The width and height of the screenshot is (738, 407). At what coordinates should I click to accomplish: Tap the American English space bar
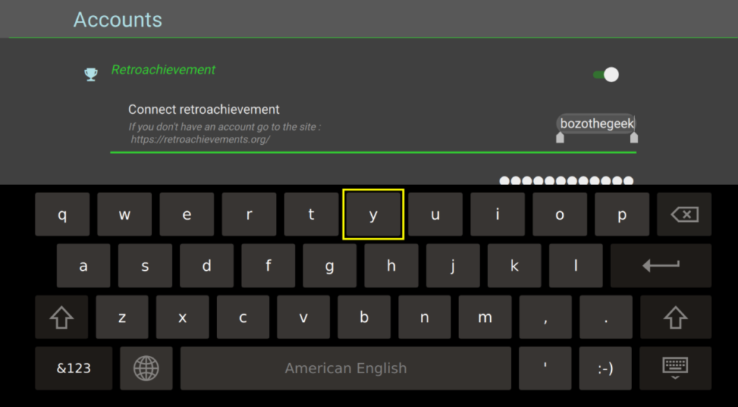[x=345, y=368]
